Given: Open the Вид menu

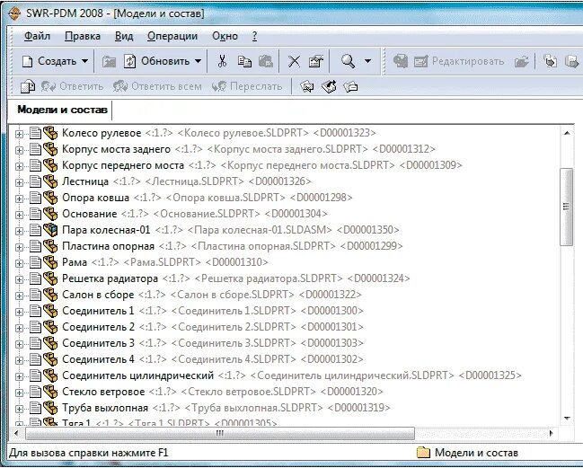Looking at the screenshot, I should tap(124, 36).
